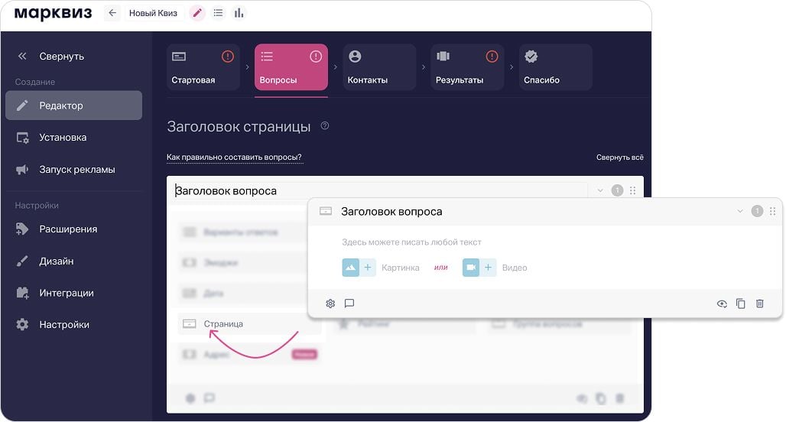Switch to the Вопросы step tab
Viewport: 786px width, 422px height.
coord(291,67)
